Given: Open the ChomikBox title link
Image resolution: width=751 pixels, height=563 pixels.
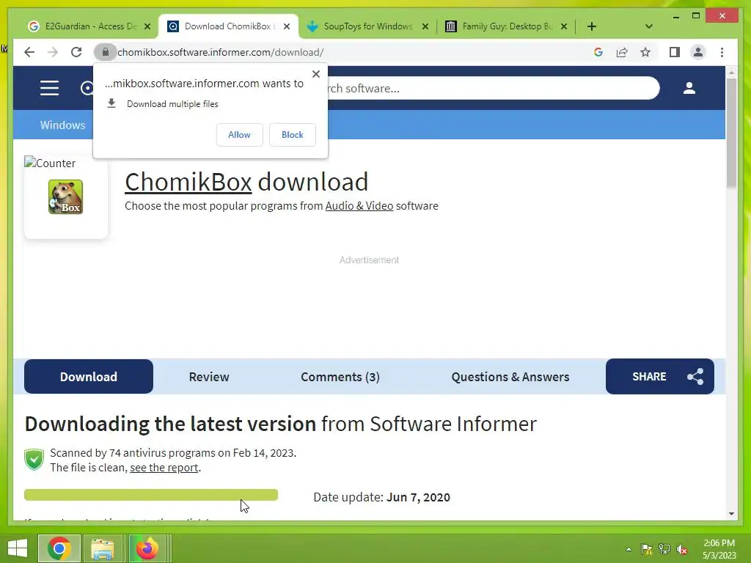Looking at the screenshot, I should pos(188,182).
